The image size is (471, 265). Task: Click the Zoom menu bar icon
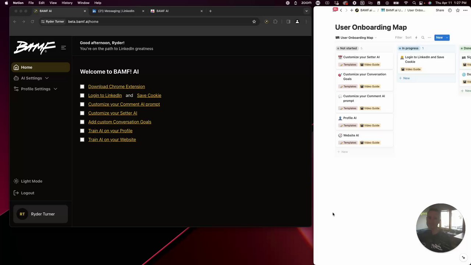pos(306,3)
